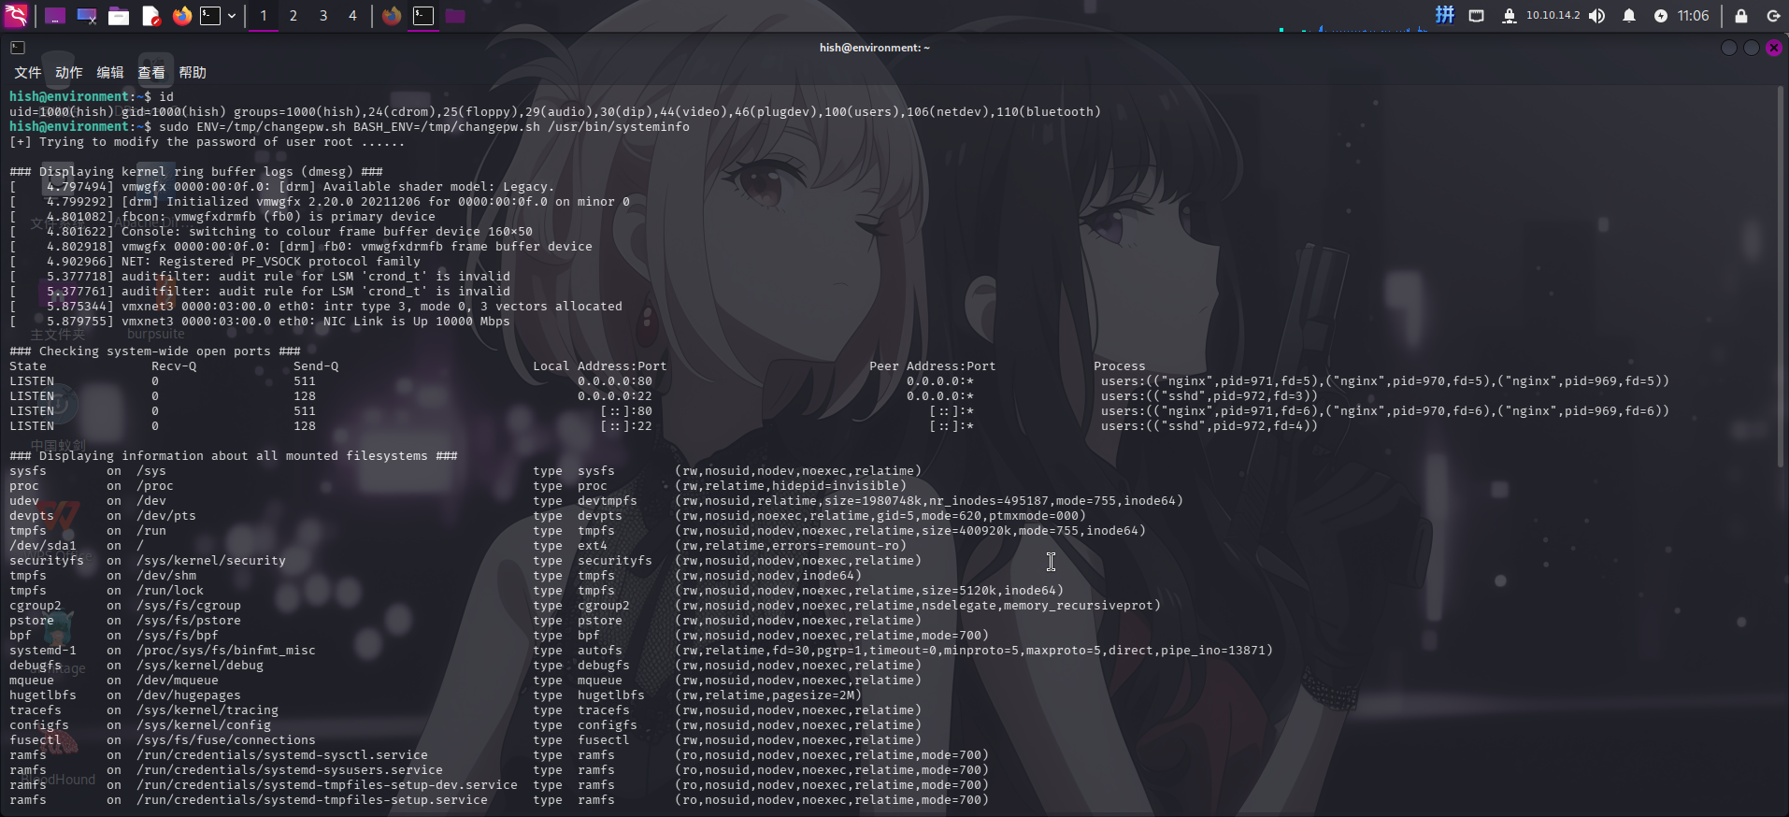Image resolution: width=1789 pixels, height=817 pixels.
Task: Select the active terminal window in the taskbar
Action: pyautogui.click(x=423, y=16)
